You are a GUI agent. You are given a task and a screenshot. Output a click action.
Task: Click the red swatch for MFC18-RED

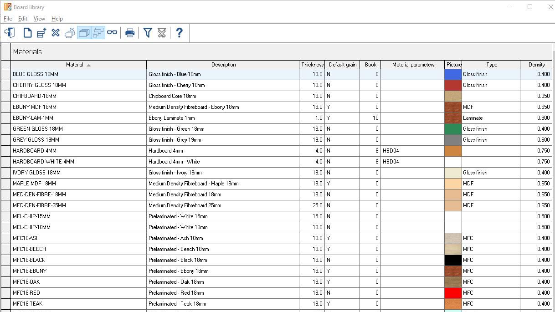453,293
